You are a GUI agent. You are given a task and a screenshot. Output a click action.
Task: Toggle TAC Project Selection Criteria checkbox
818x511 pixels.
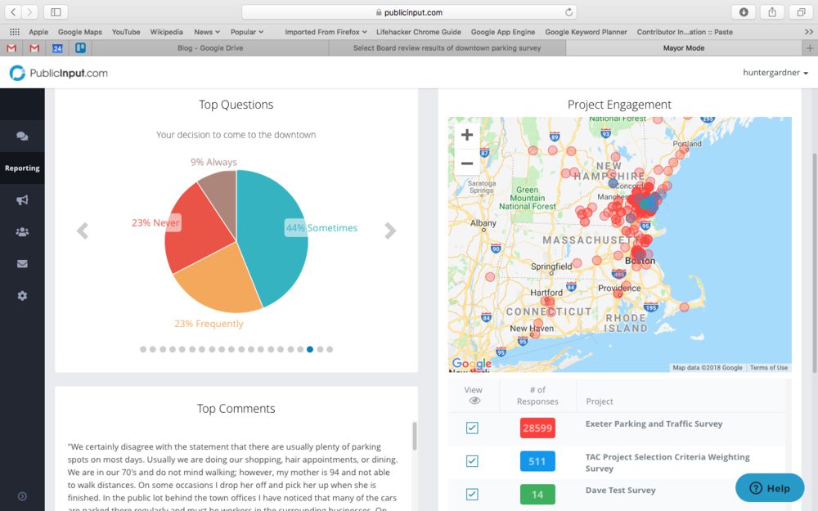click(472, 461)
